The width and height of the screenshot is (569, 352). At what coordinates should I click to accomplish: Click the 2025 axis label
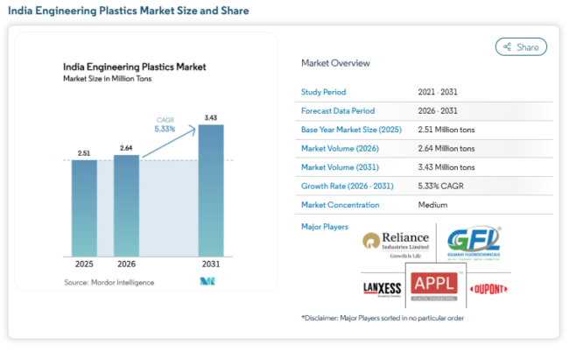[x=84, y=264]
